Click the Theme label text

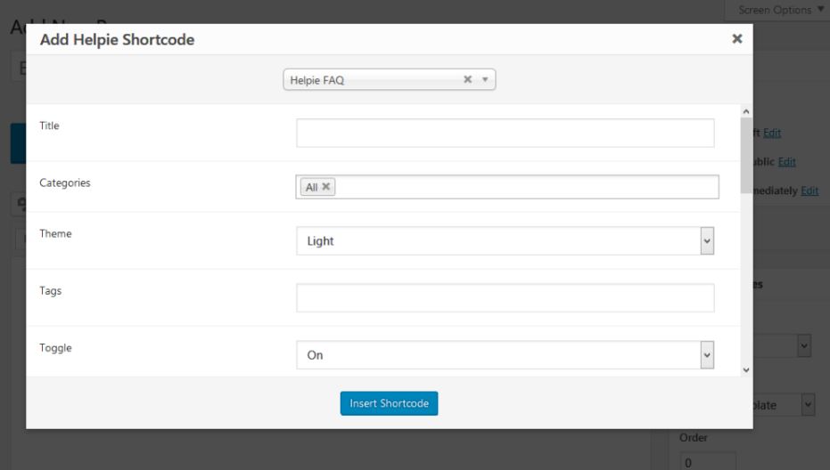[x=55, y=234]
